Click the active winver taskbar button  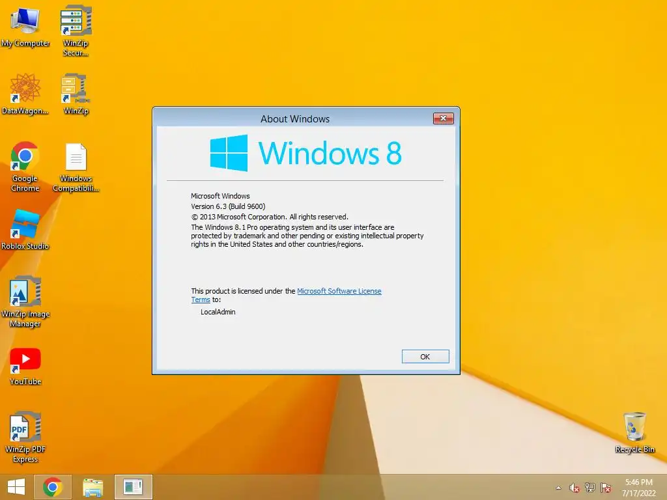coord(133,487)
